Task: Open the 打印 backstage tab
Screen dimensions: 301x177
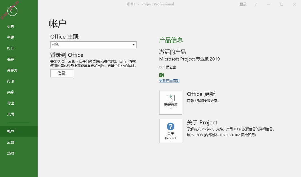Action: pyautogui.click(x=19, y=81)
